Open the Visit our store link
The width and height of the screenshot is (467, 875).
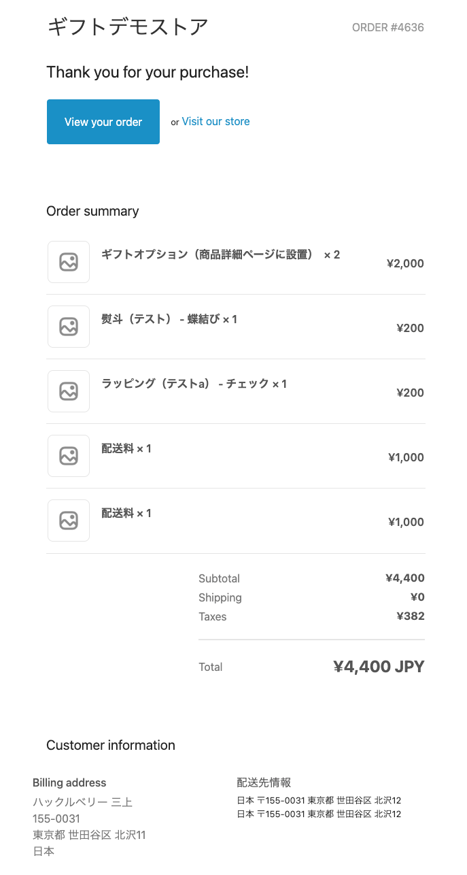(215, 122)
